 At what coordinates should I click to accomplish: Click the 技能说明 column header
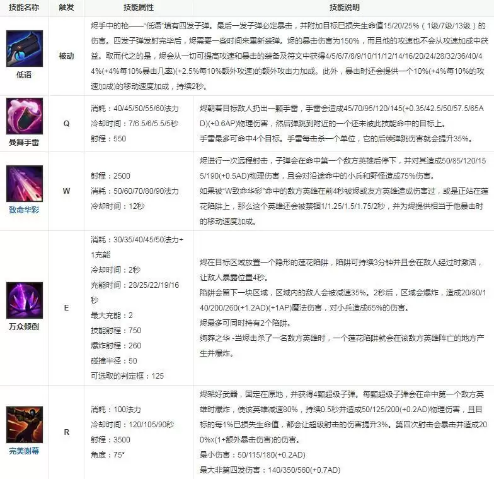(x=344, y=8)
